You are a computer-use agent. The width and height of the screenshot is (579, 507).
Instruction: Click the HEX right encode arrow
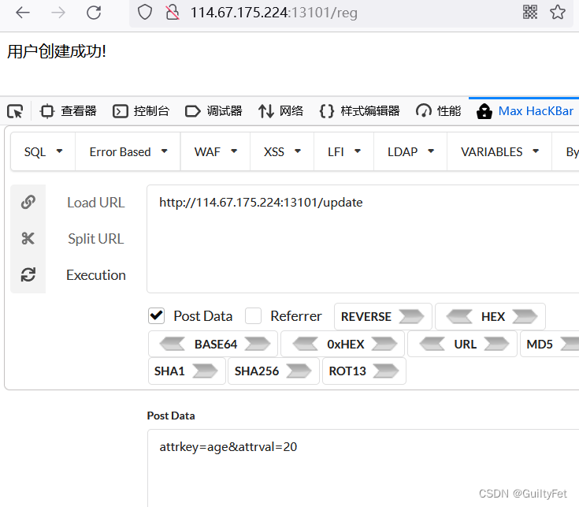pyautogui.click(x=525, y=317)
